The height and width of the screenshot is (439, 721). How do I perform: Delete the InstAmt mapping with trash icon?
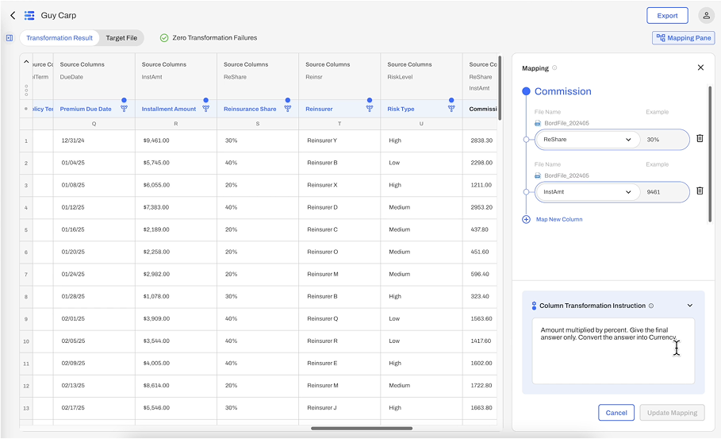700,191
